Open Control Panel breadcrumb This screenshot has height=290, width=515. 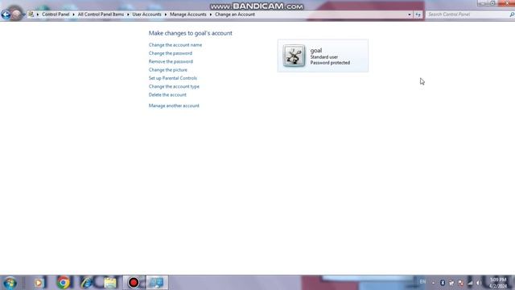coord(56,14)
